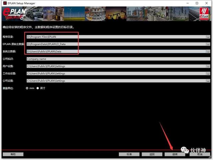This screenshot has width=213, height=160.
Task: Continue setup with the 继续 button
Action: [x=175, y=154]
